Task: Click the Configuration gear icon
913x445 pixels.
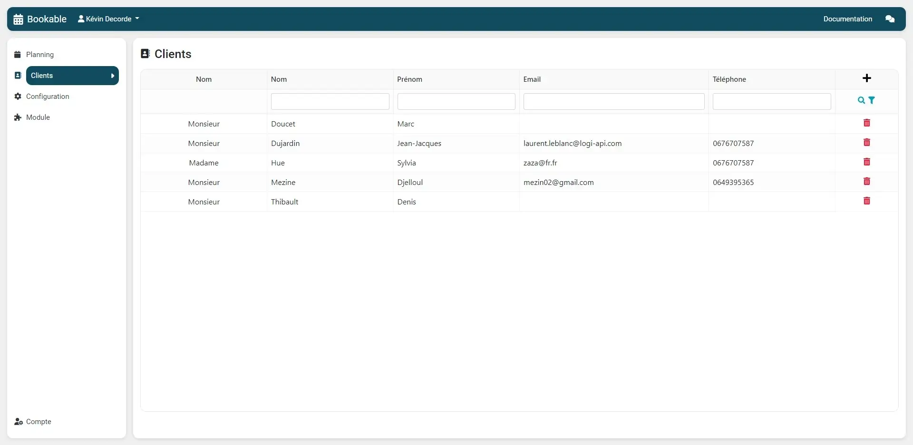Action: pos(18,97)
